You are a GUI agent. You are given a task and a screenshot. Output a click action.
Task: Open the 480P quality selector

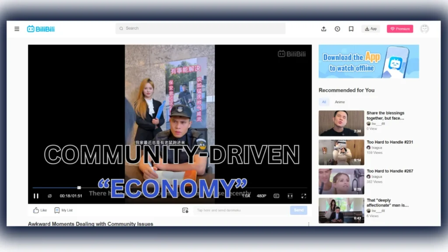(261, 196)
